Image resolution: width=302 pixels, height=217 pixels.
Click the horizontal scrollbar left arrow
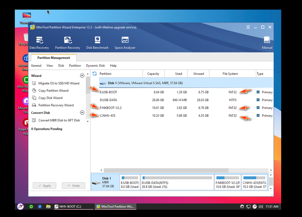click(101, 170)
